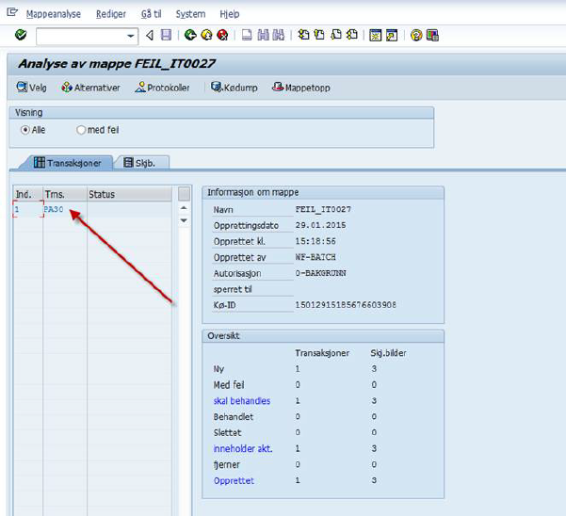Viewport: 566px width, 516px height.
Task: Open the Help question mark icon
Action: (x=416, y=36)
